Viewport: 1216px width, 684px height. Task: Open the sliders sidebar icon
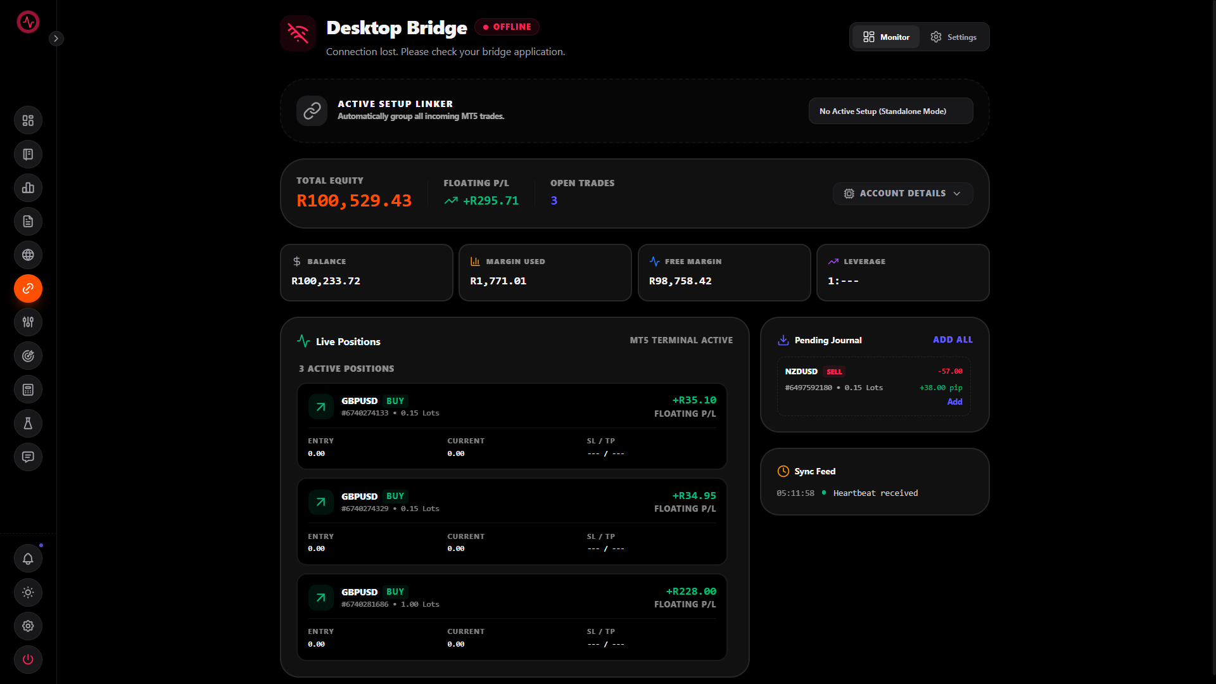point(28,322)
